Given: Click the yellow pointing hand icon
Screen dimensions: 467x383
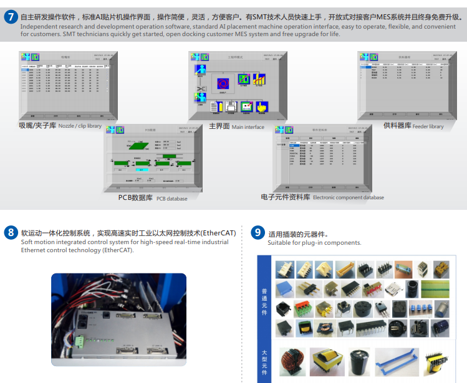Looking at the screenshot, I should click(262, 106).
